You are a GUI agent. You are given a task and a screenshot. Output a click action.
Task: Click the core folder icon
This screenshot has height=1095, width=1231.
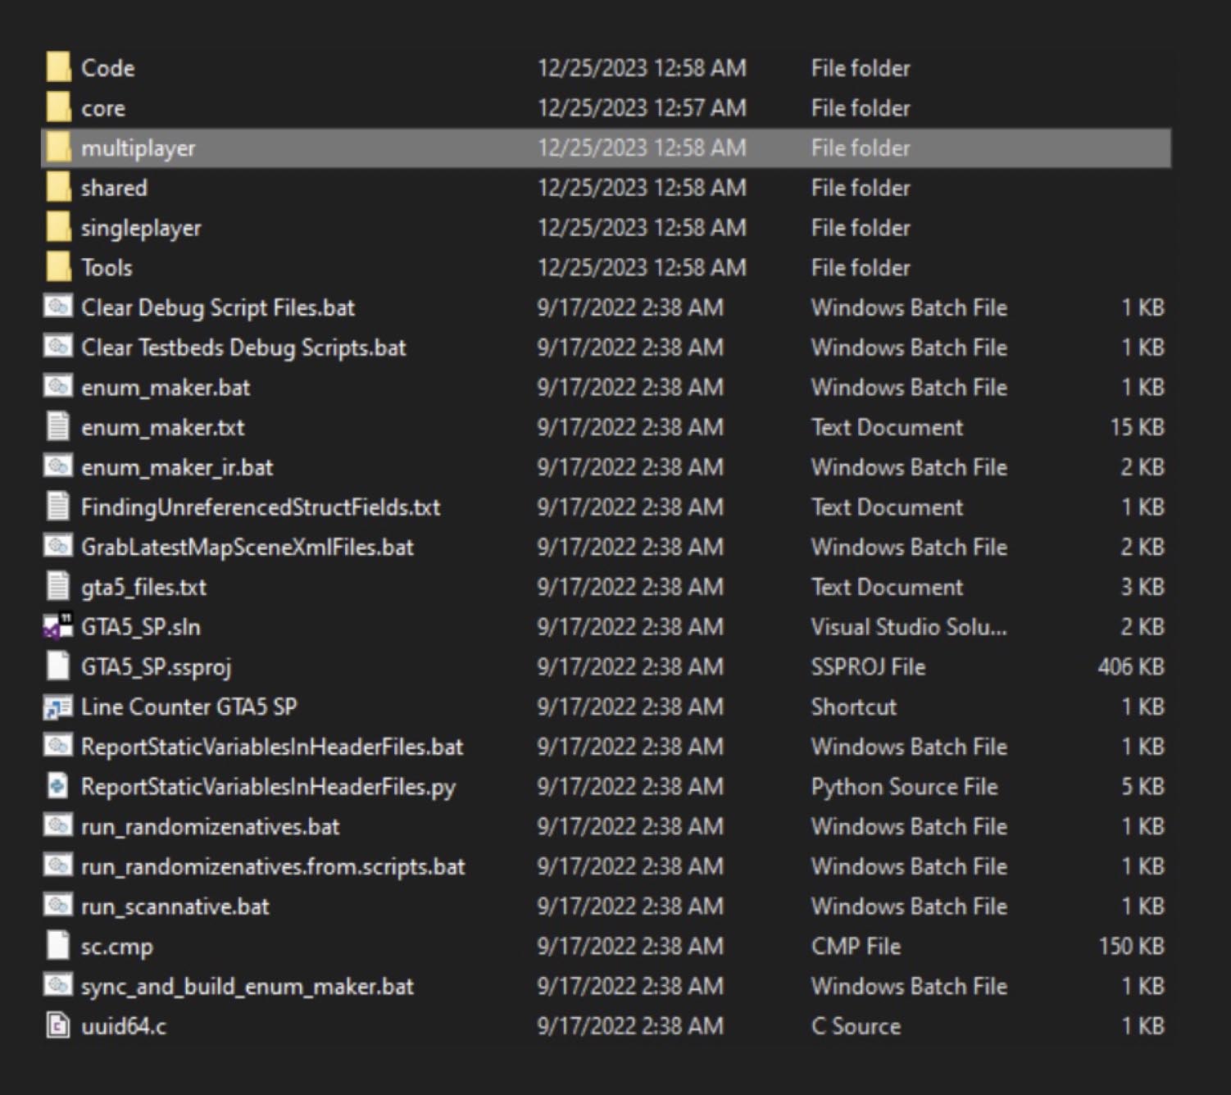pyautogui.click(x=58, y=107)
